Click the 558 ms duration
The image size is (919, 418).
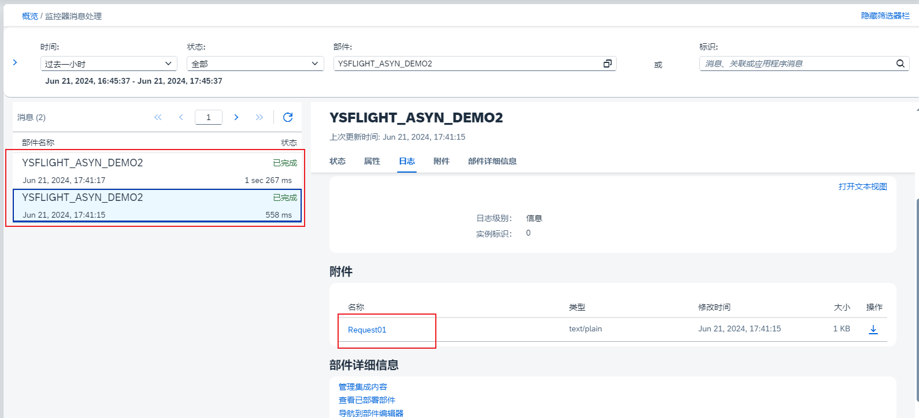click(x=279, y=215)
